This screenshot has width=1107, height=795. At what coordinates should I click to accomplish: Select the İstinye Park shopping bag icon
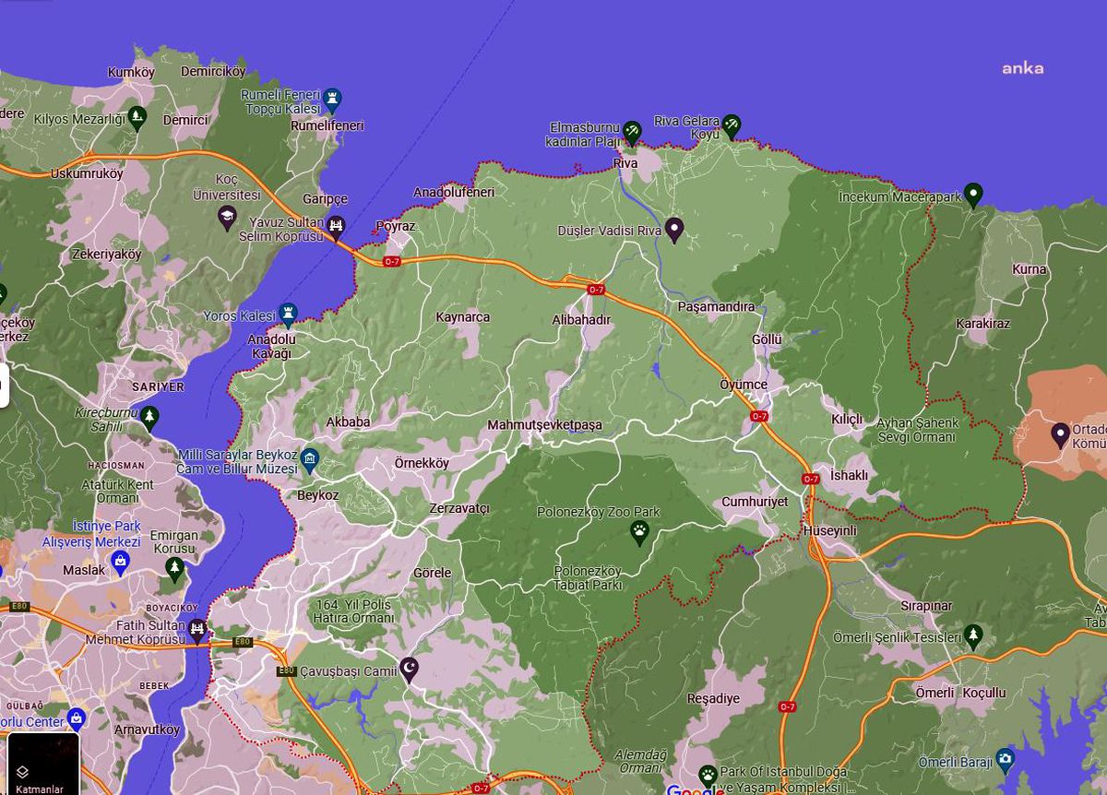click(x=119, y=559)
